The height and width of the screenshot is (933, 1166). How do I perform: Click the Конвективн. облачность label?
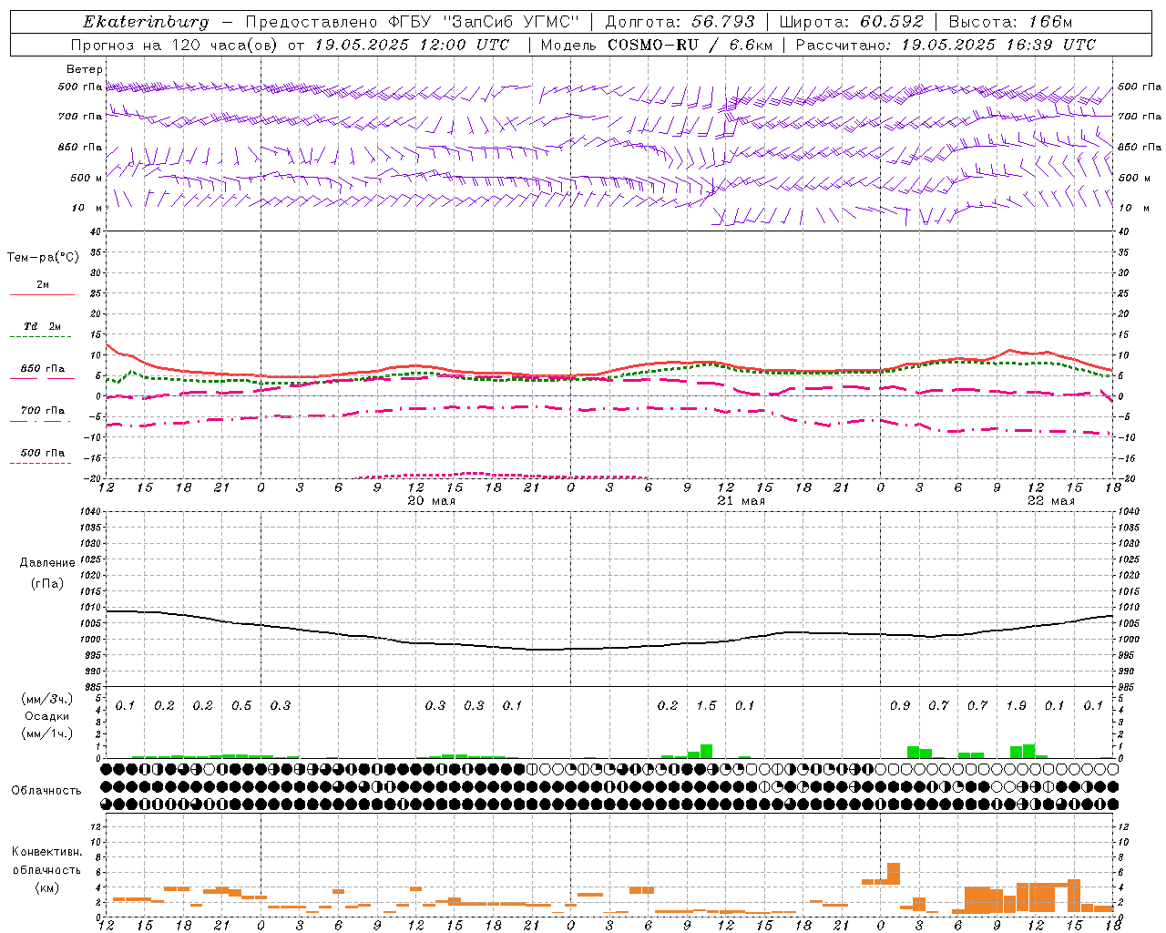(46, 861)
